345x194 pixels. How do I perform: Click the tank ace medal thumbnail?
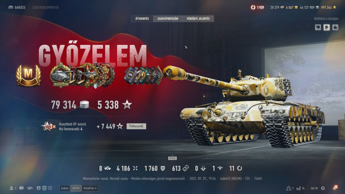pos(60,75)
